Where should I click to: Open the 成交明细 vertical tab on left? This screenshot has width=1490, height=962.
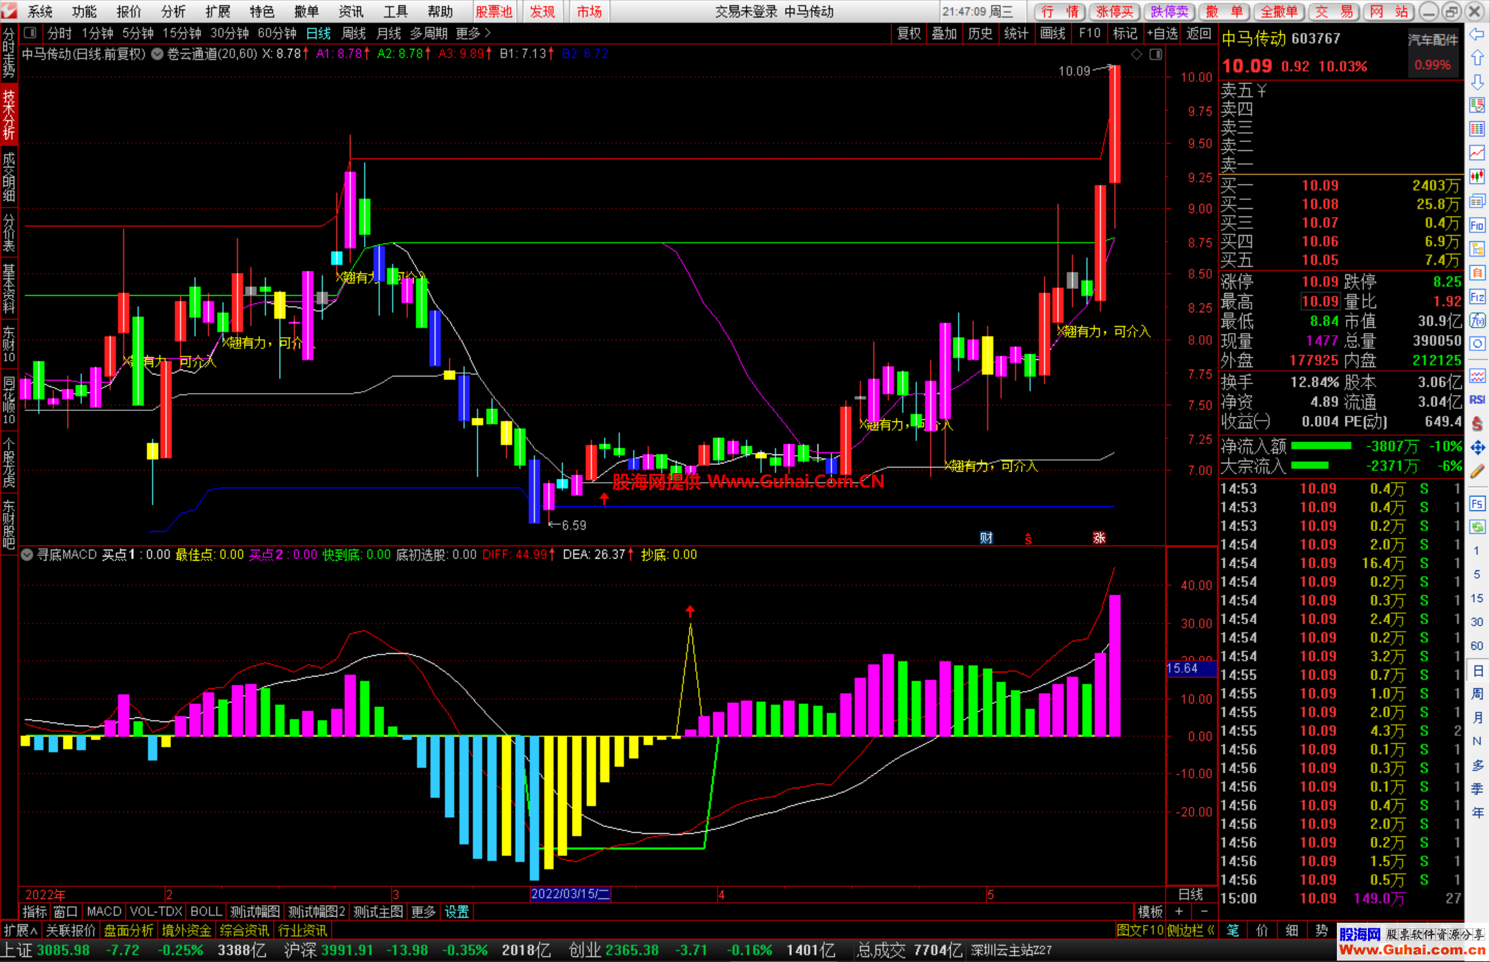(9, 177)
